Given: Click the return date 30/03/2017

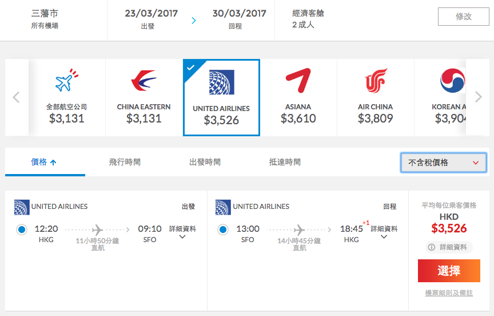Looking at the screenshot, I should 239,13.
